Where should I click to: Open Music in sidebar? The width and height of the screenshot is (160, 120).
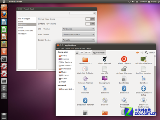(62, 72)
